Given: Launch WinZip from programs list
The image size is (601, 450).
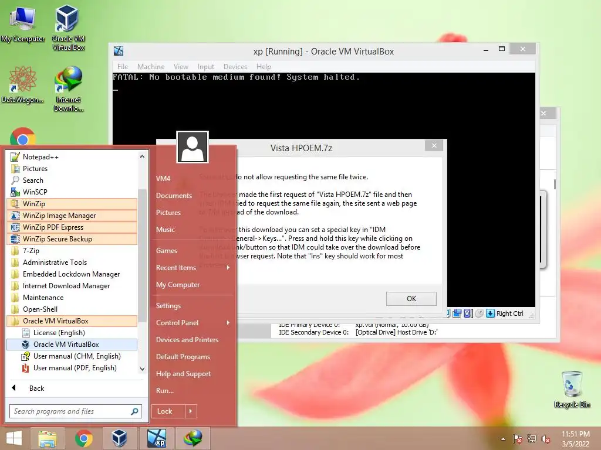Looking at the screenshot, I should click(72, 204).
